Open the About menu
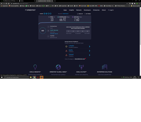The height and width of the screenshot is (122, 141). click(104, 10)
